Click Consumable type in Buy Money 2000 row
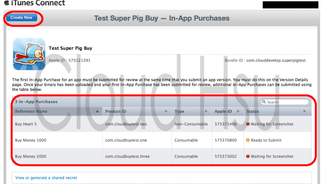This screenshot has width=332, height=184. click(x=186, y=156)
